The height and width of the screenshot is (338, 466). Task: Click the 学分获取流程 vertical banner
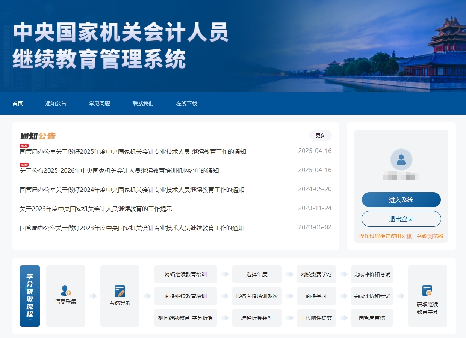(x=30, y=296)
